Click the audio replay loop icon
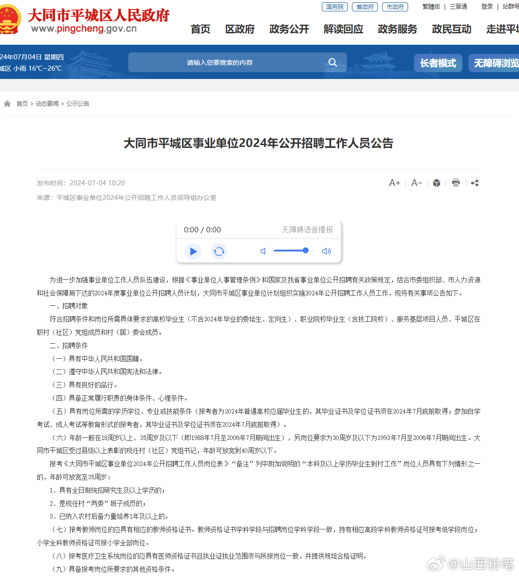The image size is (519, 576). 219,251
